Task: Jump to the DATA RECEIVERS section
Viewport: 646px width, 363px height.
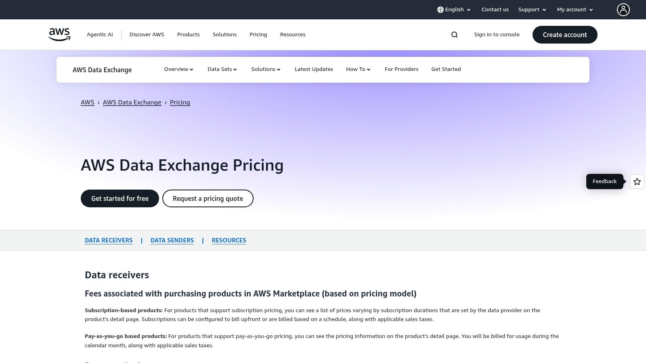Action: (109, 240)
